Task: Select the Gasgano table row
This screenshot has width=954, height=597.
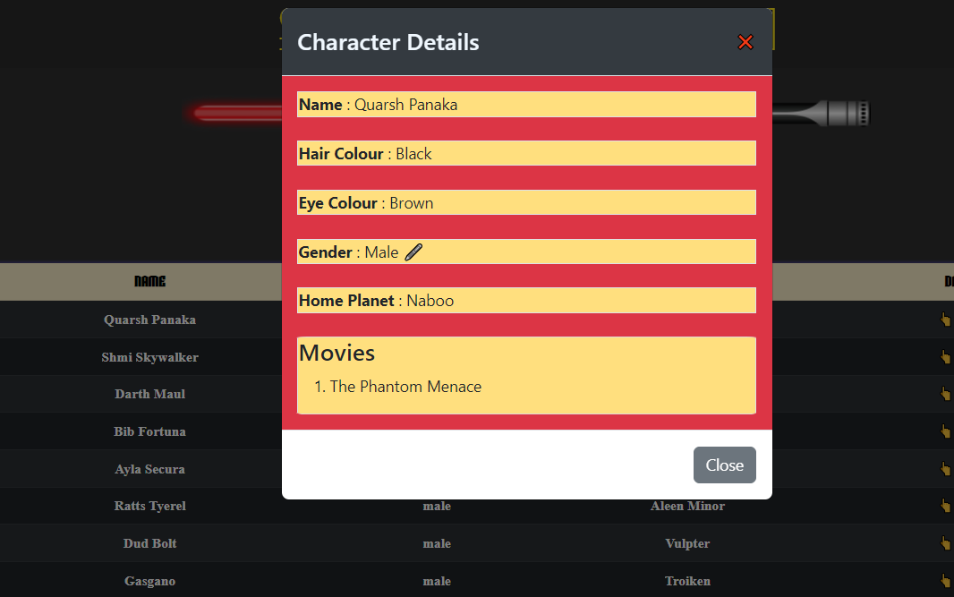Action: click(149, 581)
